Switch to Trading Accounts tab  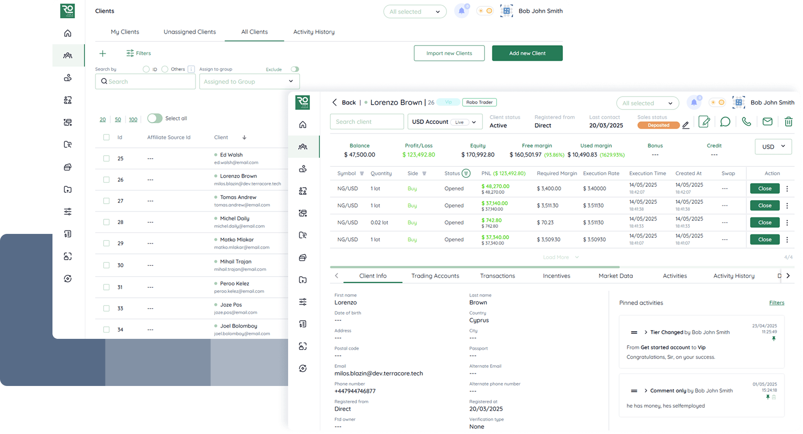point(435,276)
